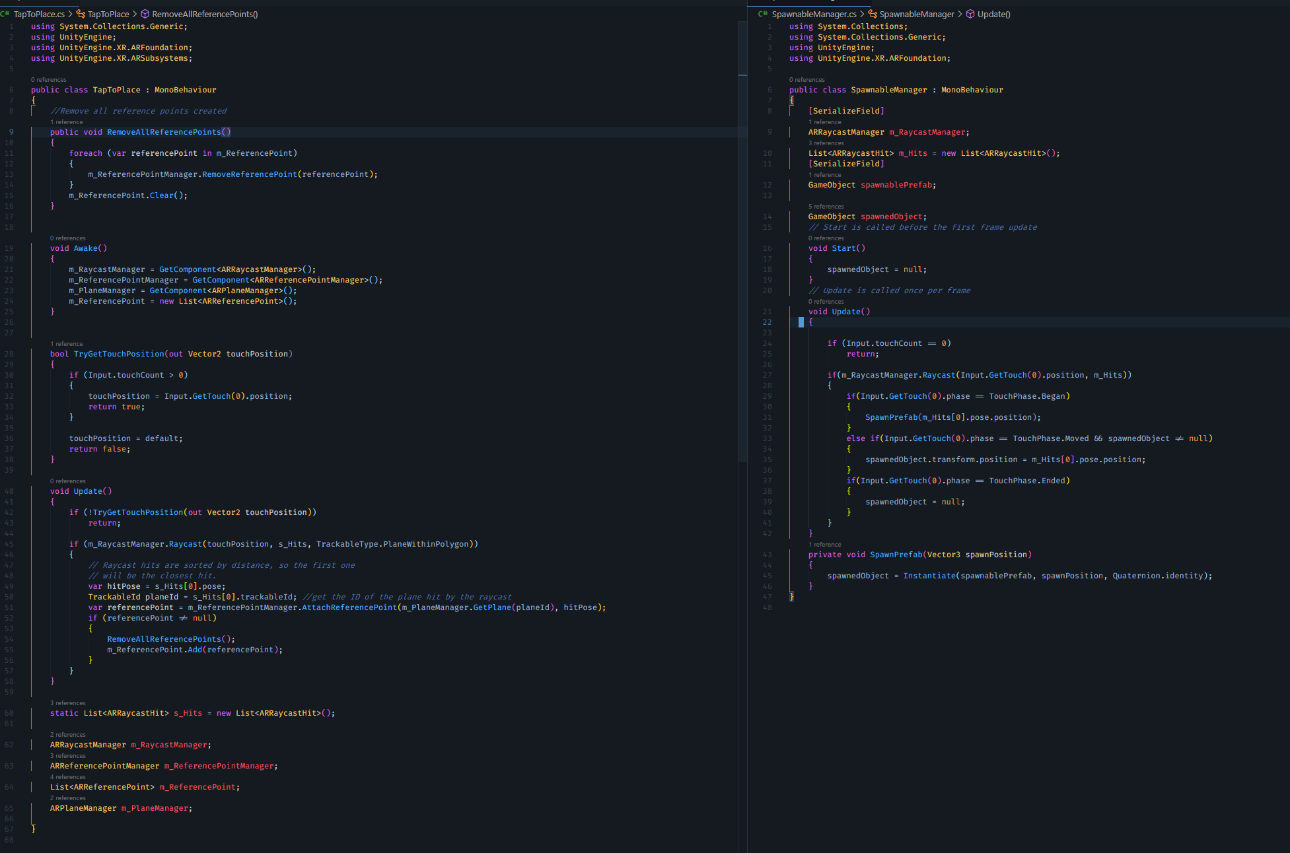Click 'Instantiate' call in SpawnPrefab method
Viewport: 1290px width, 853px height.
pos(929,576)
